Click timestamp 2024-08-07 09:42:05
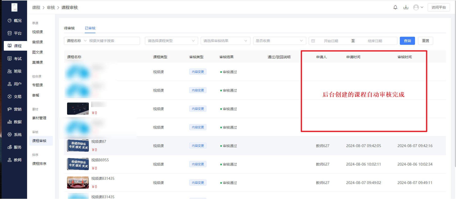This screenshot has height=199, width=456. click(x=364, y=146)
